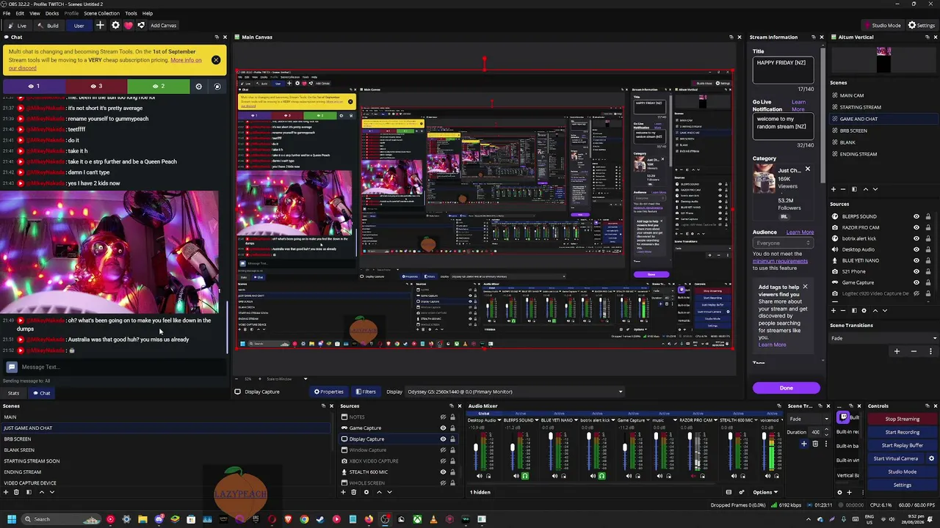This screenshot has width=940, height=528.
Task: Open Chrome from the Windows taskbar
Action: [304, 519]
